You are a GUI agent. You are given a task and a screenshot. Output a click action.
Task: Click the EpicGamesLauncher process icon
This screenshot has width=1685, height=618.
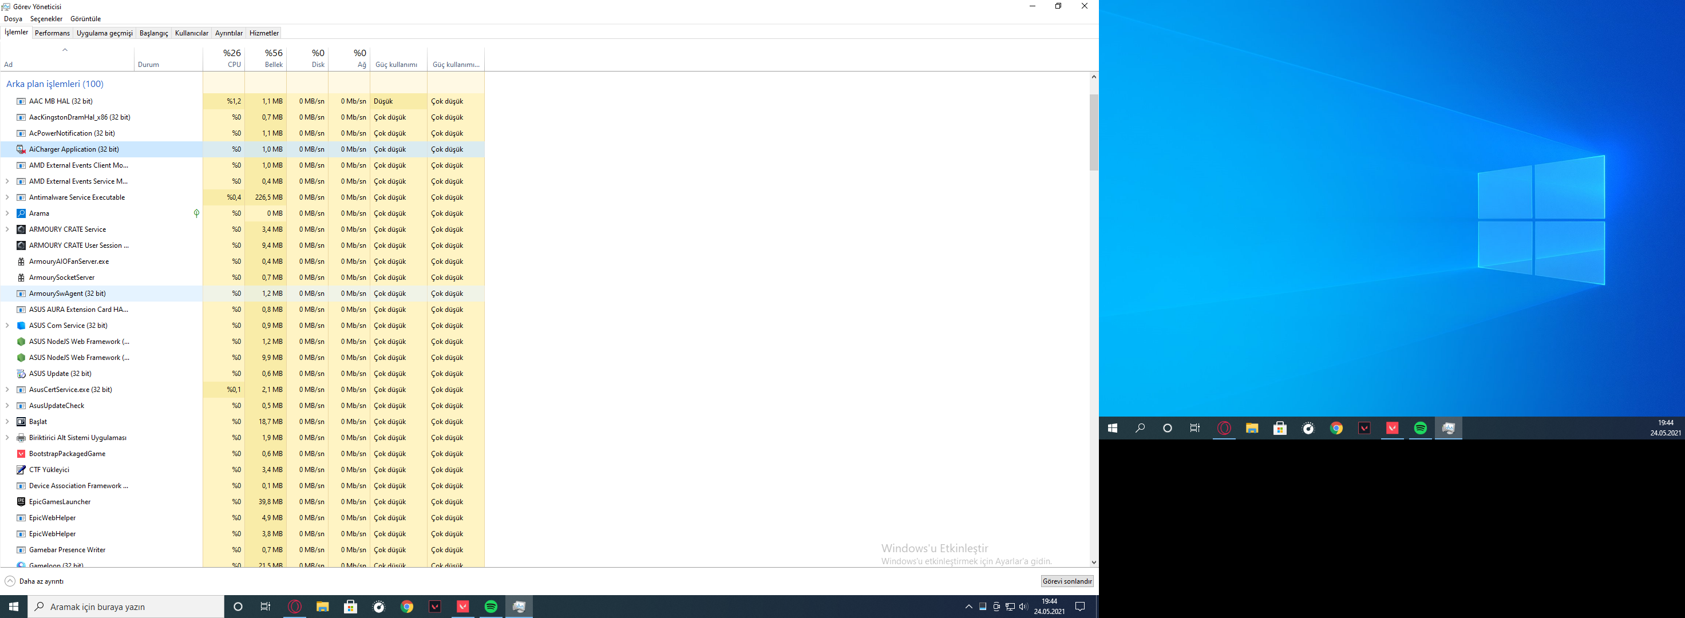point(21,502)
